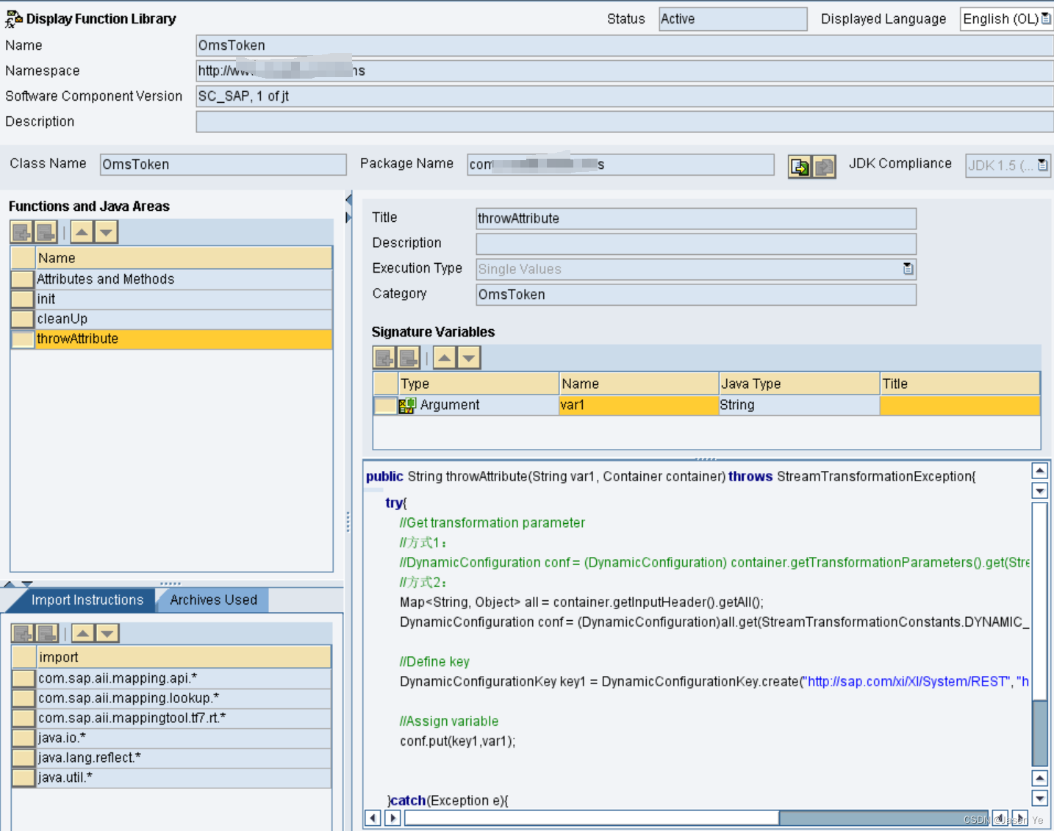
Task: Move function up in Functions list
Action: [82, 233]
